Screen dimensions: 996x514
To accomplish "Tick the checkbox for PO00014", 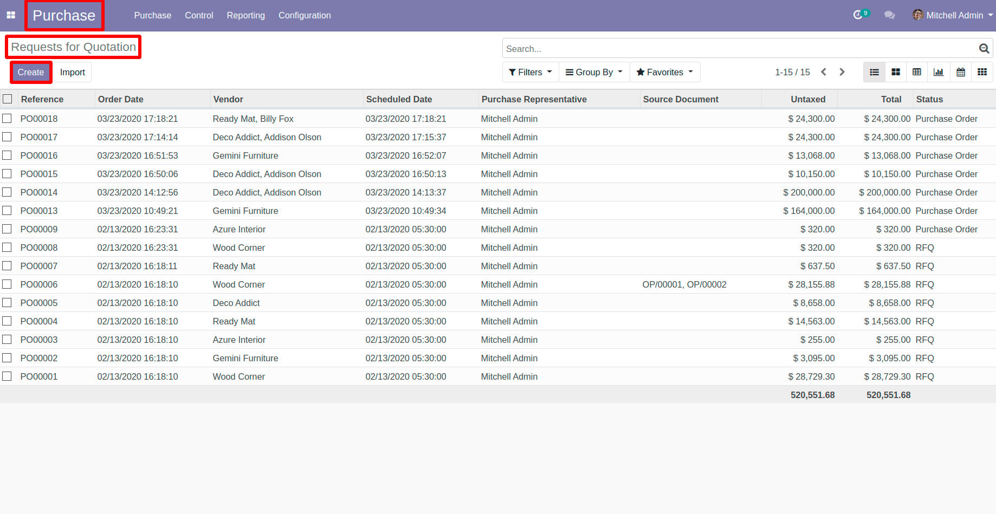I will point(7,192).
